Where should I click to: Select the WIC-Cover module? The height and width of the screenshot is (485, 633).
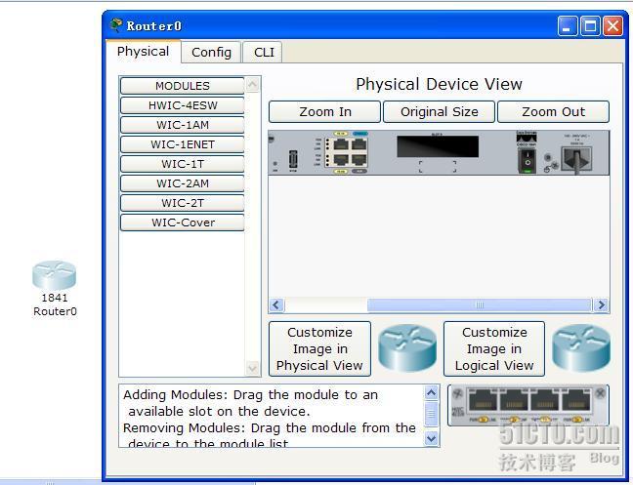click(182, 222)
